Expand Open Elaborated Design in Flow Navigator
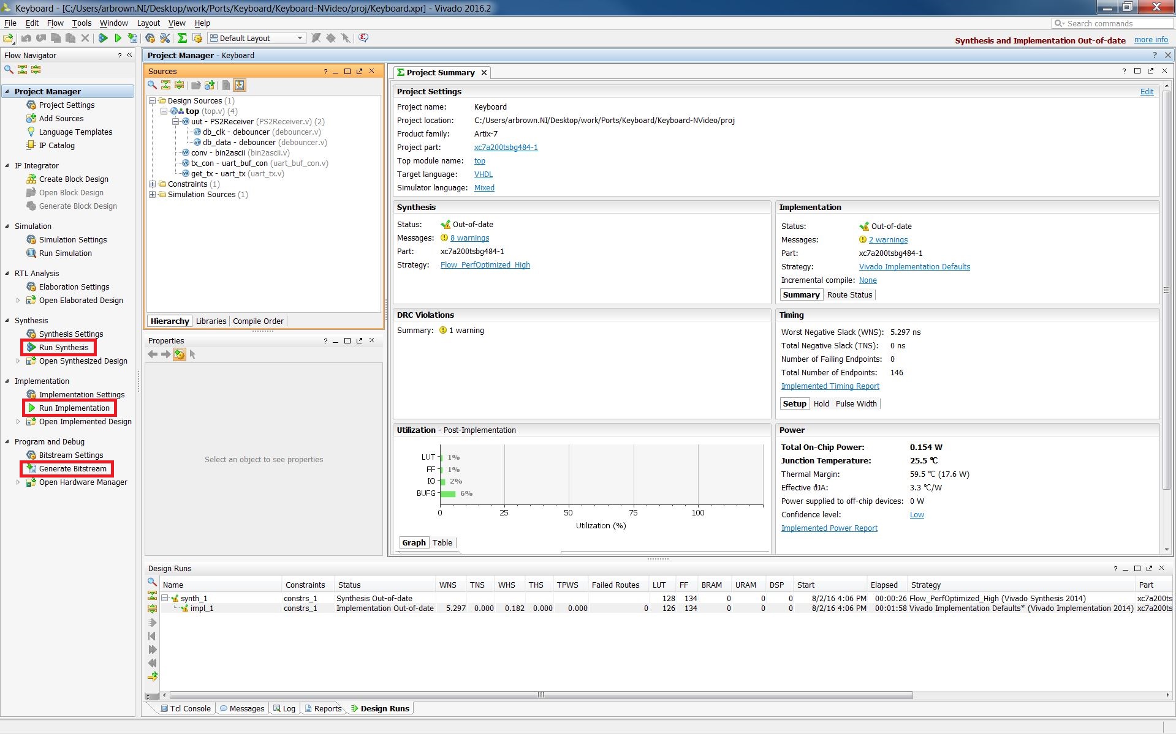1176x734 pixels. [18, 301]
